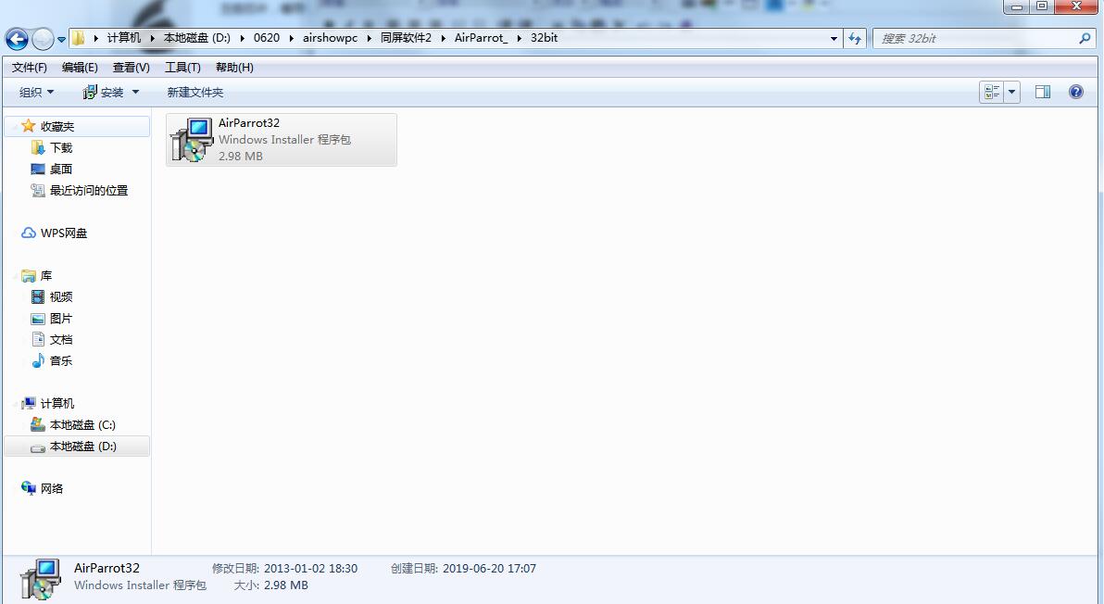The image size is (1104, 604).
Task: Expand the arrow after airshowpc in breadcrumb
Action: pyautogui.click(x=369, y=38)
